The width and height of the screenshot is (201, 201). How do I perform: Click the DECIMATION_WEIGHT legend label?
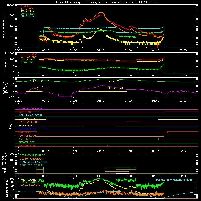click(32, 159)
